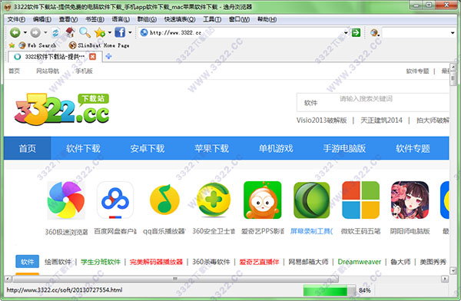Screen dimensions: 461x301
Task: Go to 苹果下载 in nav bar
Action: point(211,148)
